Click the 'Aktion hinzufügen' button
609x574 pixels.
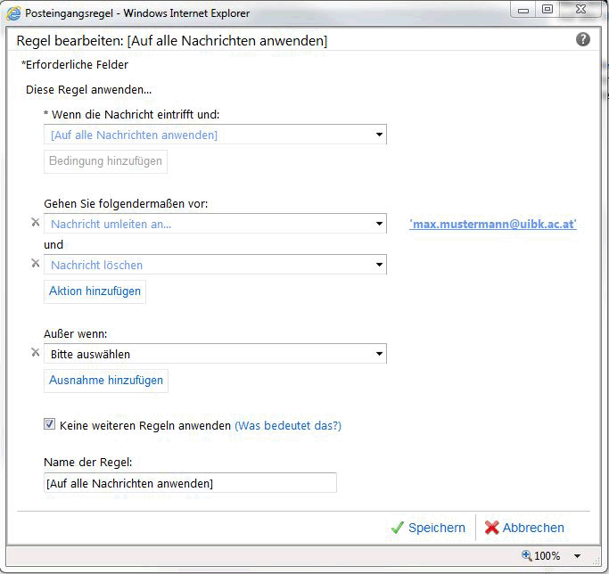95,291
